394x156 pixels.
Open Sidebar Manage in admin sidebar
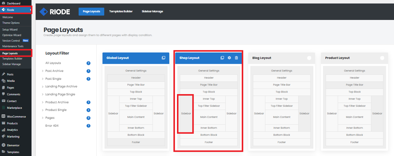(x=12, y=64)
